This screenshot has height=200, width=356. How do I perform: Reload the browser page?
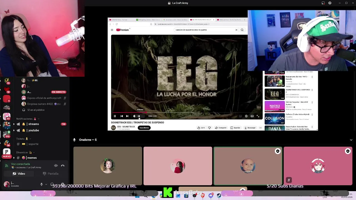click(117, 24)
